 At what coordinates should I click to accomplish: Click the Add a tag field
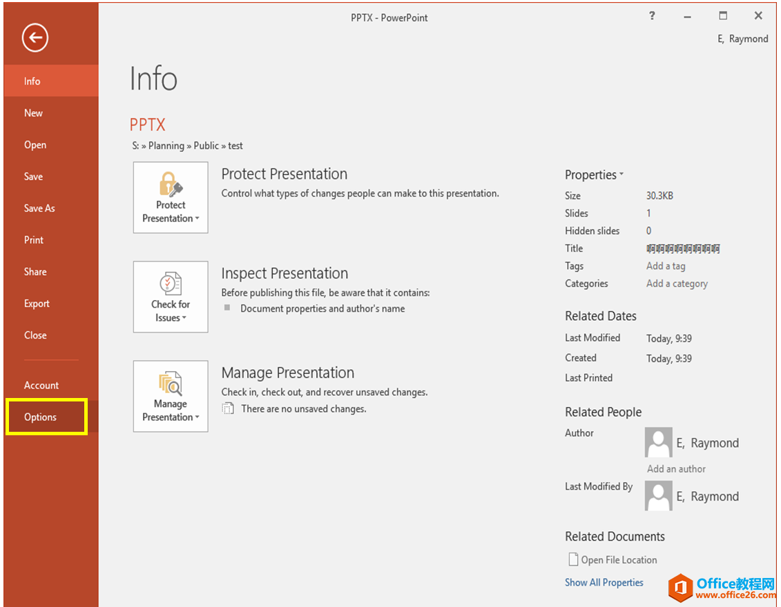click(666, 266)
